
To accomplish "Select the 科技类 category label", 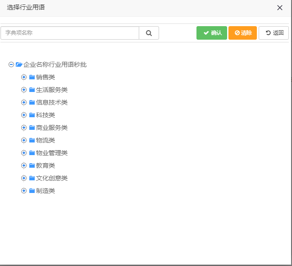I will pos(46,115).
